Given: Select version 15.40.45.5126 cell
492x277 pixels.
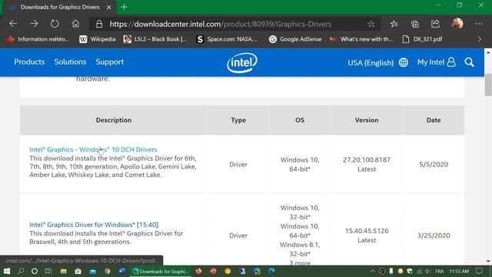Looking at the screenshot, I should (x=367, y=235).
